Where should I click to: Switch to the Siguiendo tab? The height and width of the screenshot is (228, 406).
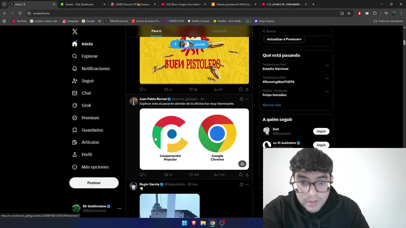[219, 31]
